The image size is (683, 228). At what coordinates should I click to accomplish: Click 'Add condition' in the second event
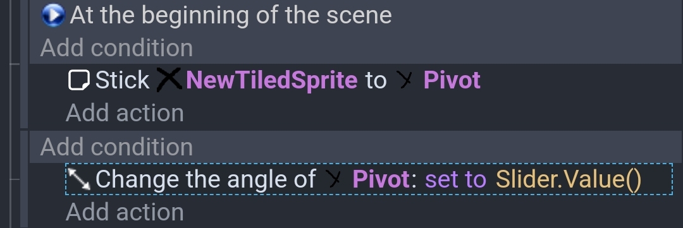pos(116,147)
